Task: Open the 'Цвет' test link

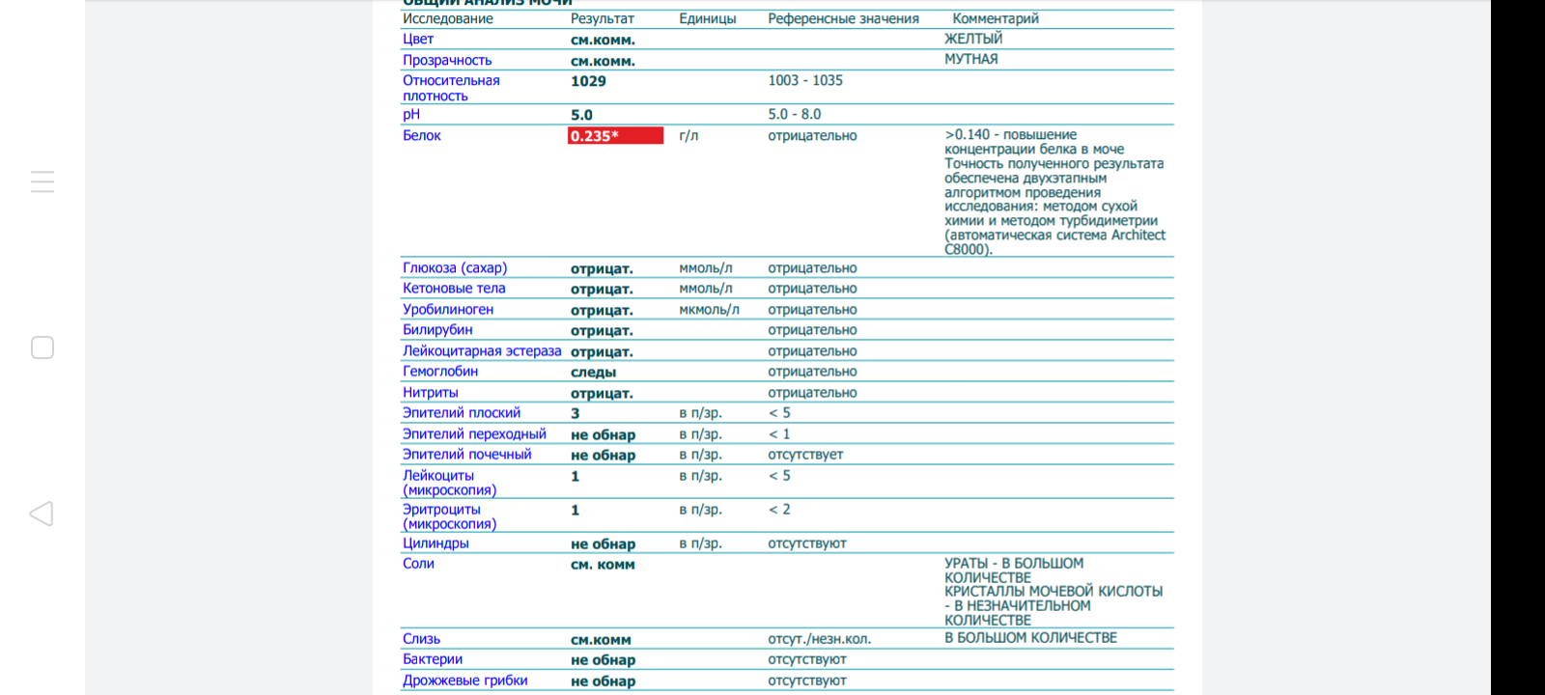Action: coord(418,40)
